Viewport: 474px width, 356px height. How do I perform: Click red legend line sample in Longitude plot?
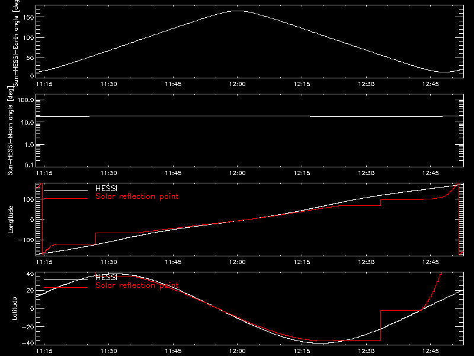tap(66, 199)
